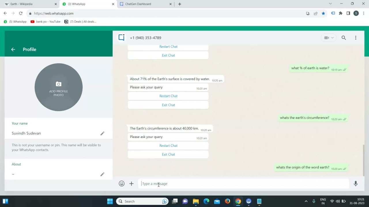The image size is (369, 207).
Task: Close the Earth - Wikipedia tab
Action: (56, 4)
